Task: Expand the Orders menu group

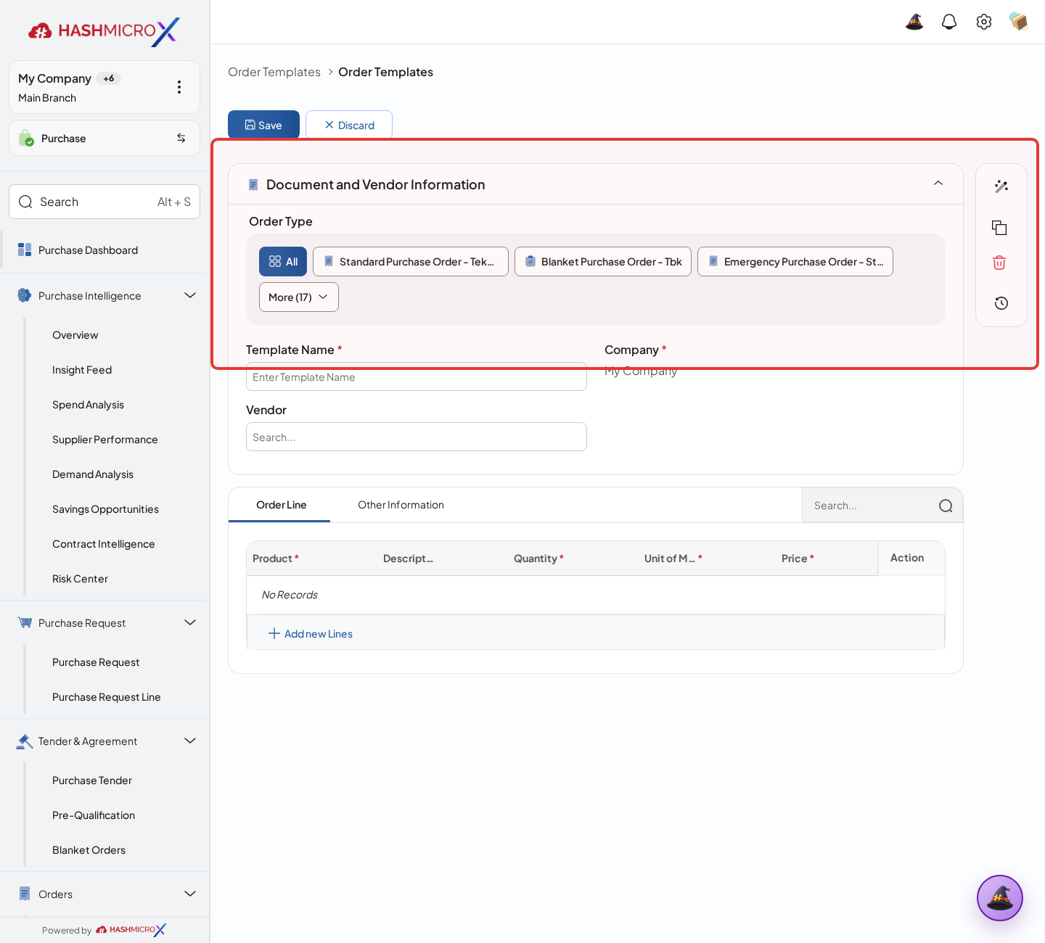Action: tap(190, 894)
